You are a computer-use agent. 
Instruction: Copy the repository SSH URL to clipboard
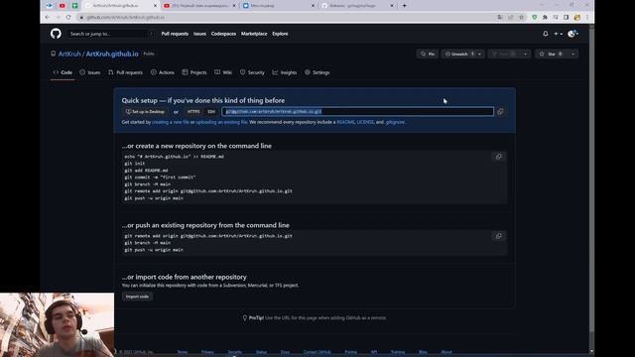(x=500, y=112)
